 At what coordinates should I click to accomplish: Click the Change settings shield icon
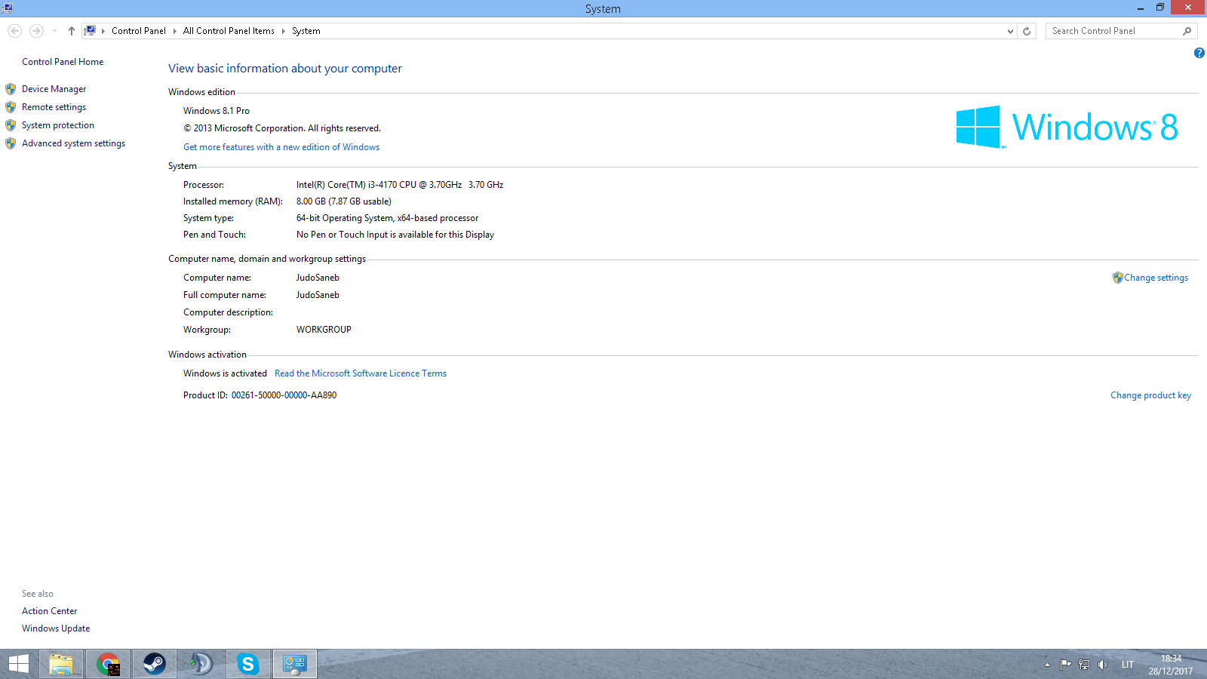coord(1117,278)
